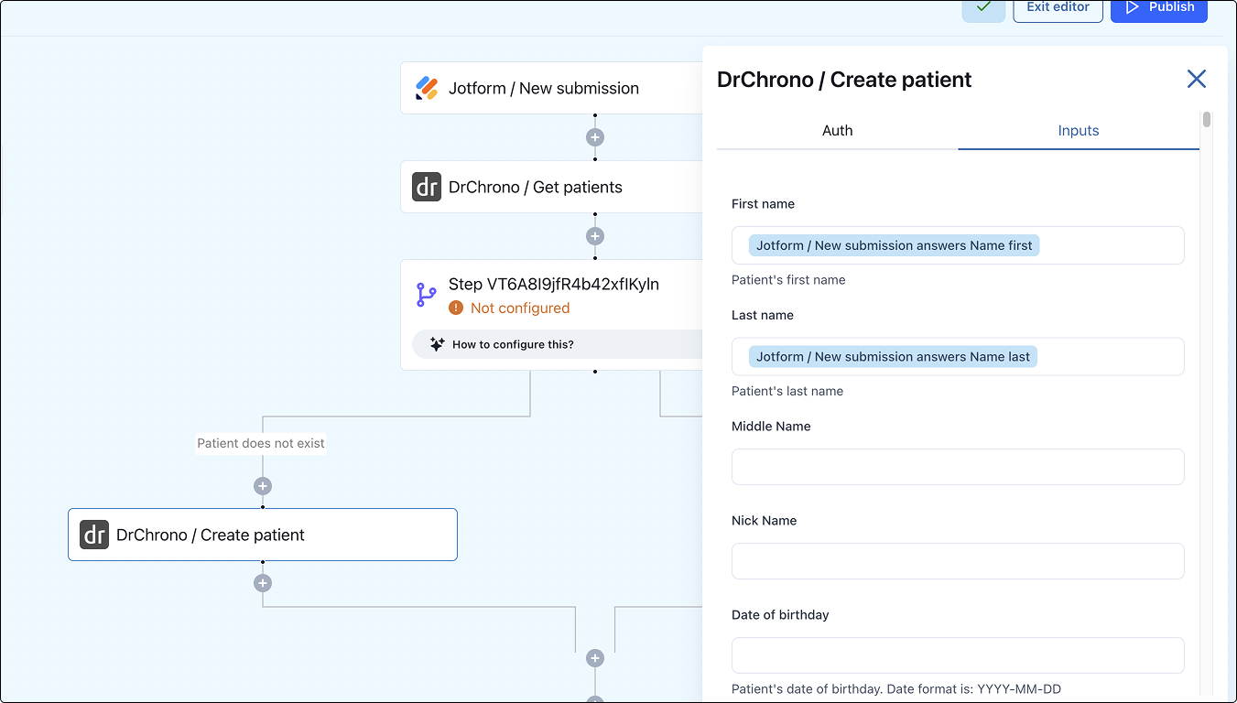The width and height of the screenshot is (1237, 703).
Task: Click the Publish button
Action: 1158,8
